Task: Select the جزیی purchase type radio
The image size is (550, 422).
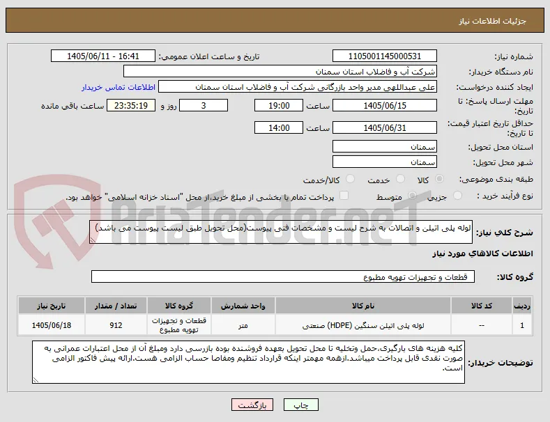Action: [457, 196]
